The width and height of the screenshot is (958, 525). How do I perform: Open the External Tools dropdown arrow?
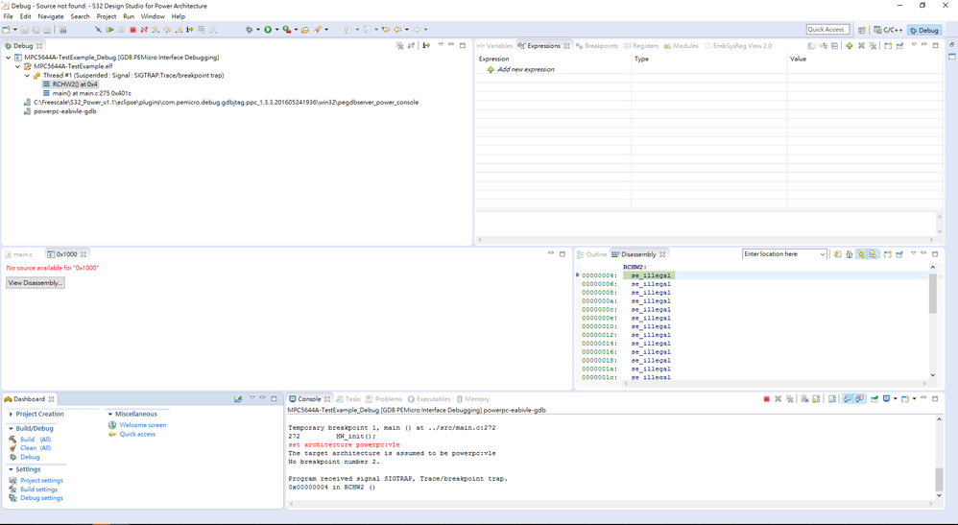tap(296, 30)
